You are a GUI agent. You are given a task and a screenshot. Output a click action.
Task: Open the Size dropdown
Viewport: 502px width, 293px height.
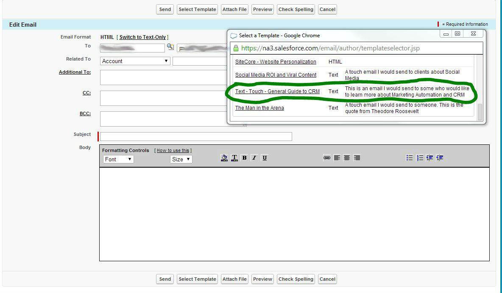click(x=181, y=159)
